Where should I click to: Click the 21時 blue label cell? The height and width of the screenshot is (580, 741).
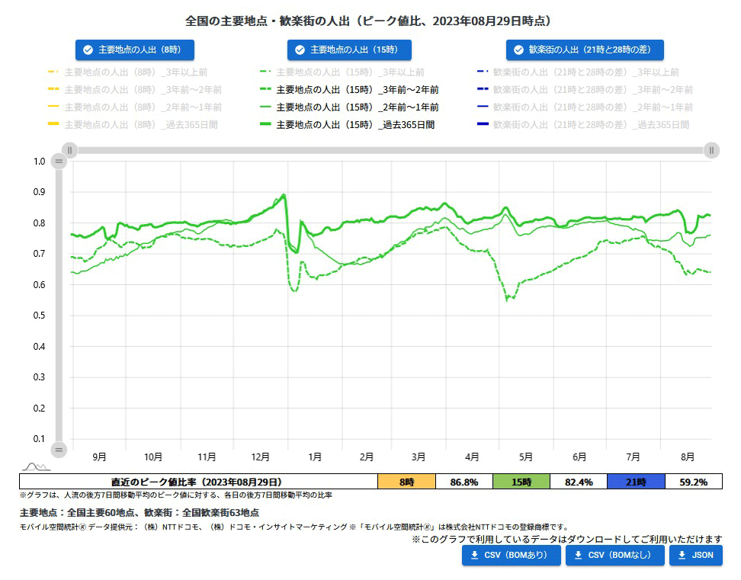pos(636,482)
